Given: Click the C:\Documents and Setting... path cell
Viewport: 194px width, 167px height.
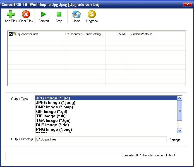Looking at the screenshot, I should [85, 34].
